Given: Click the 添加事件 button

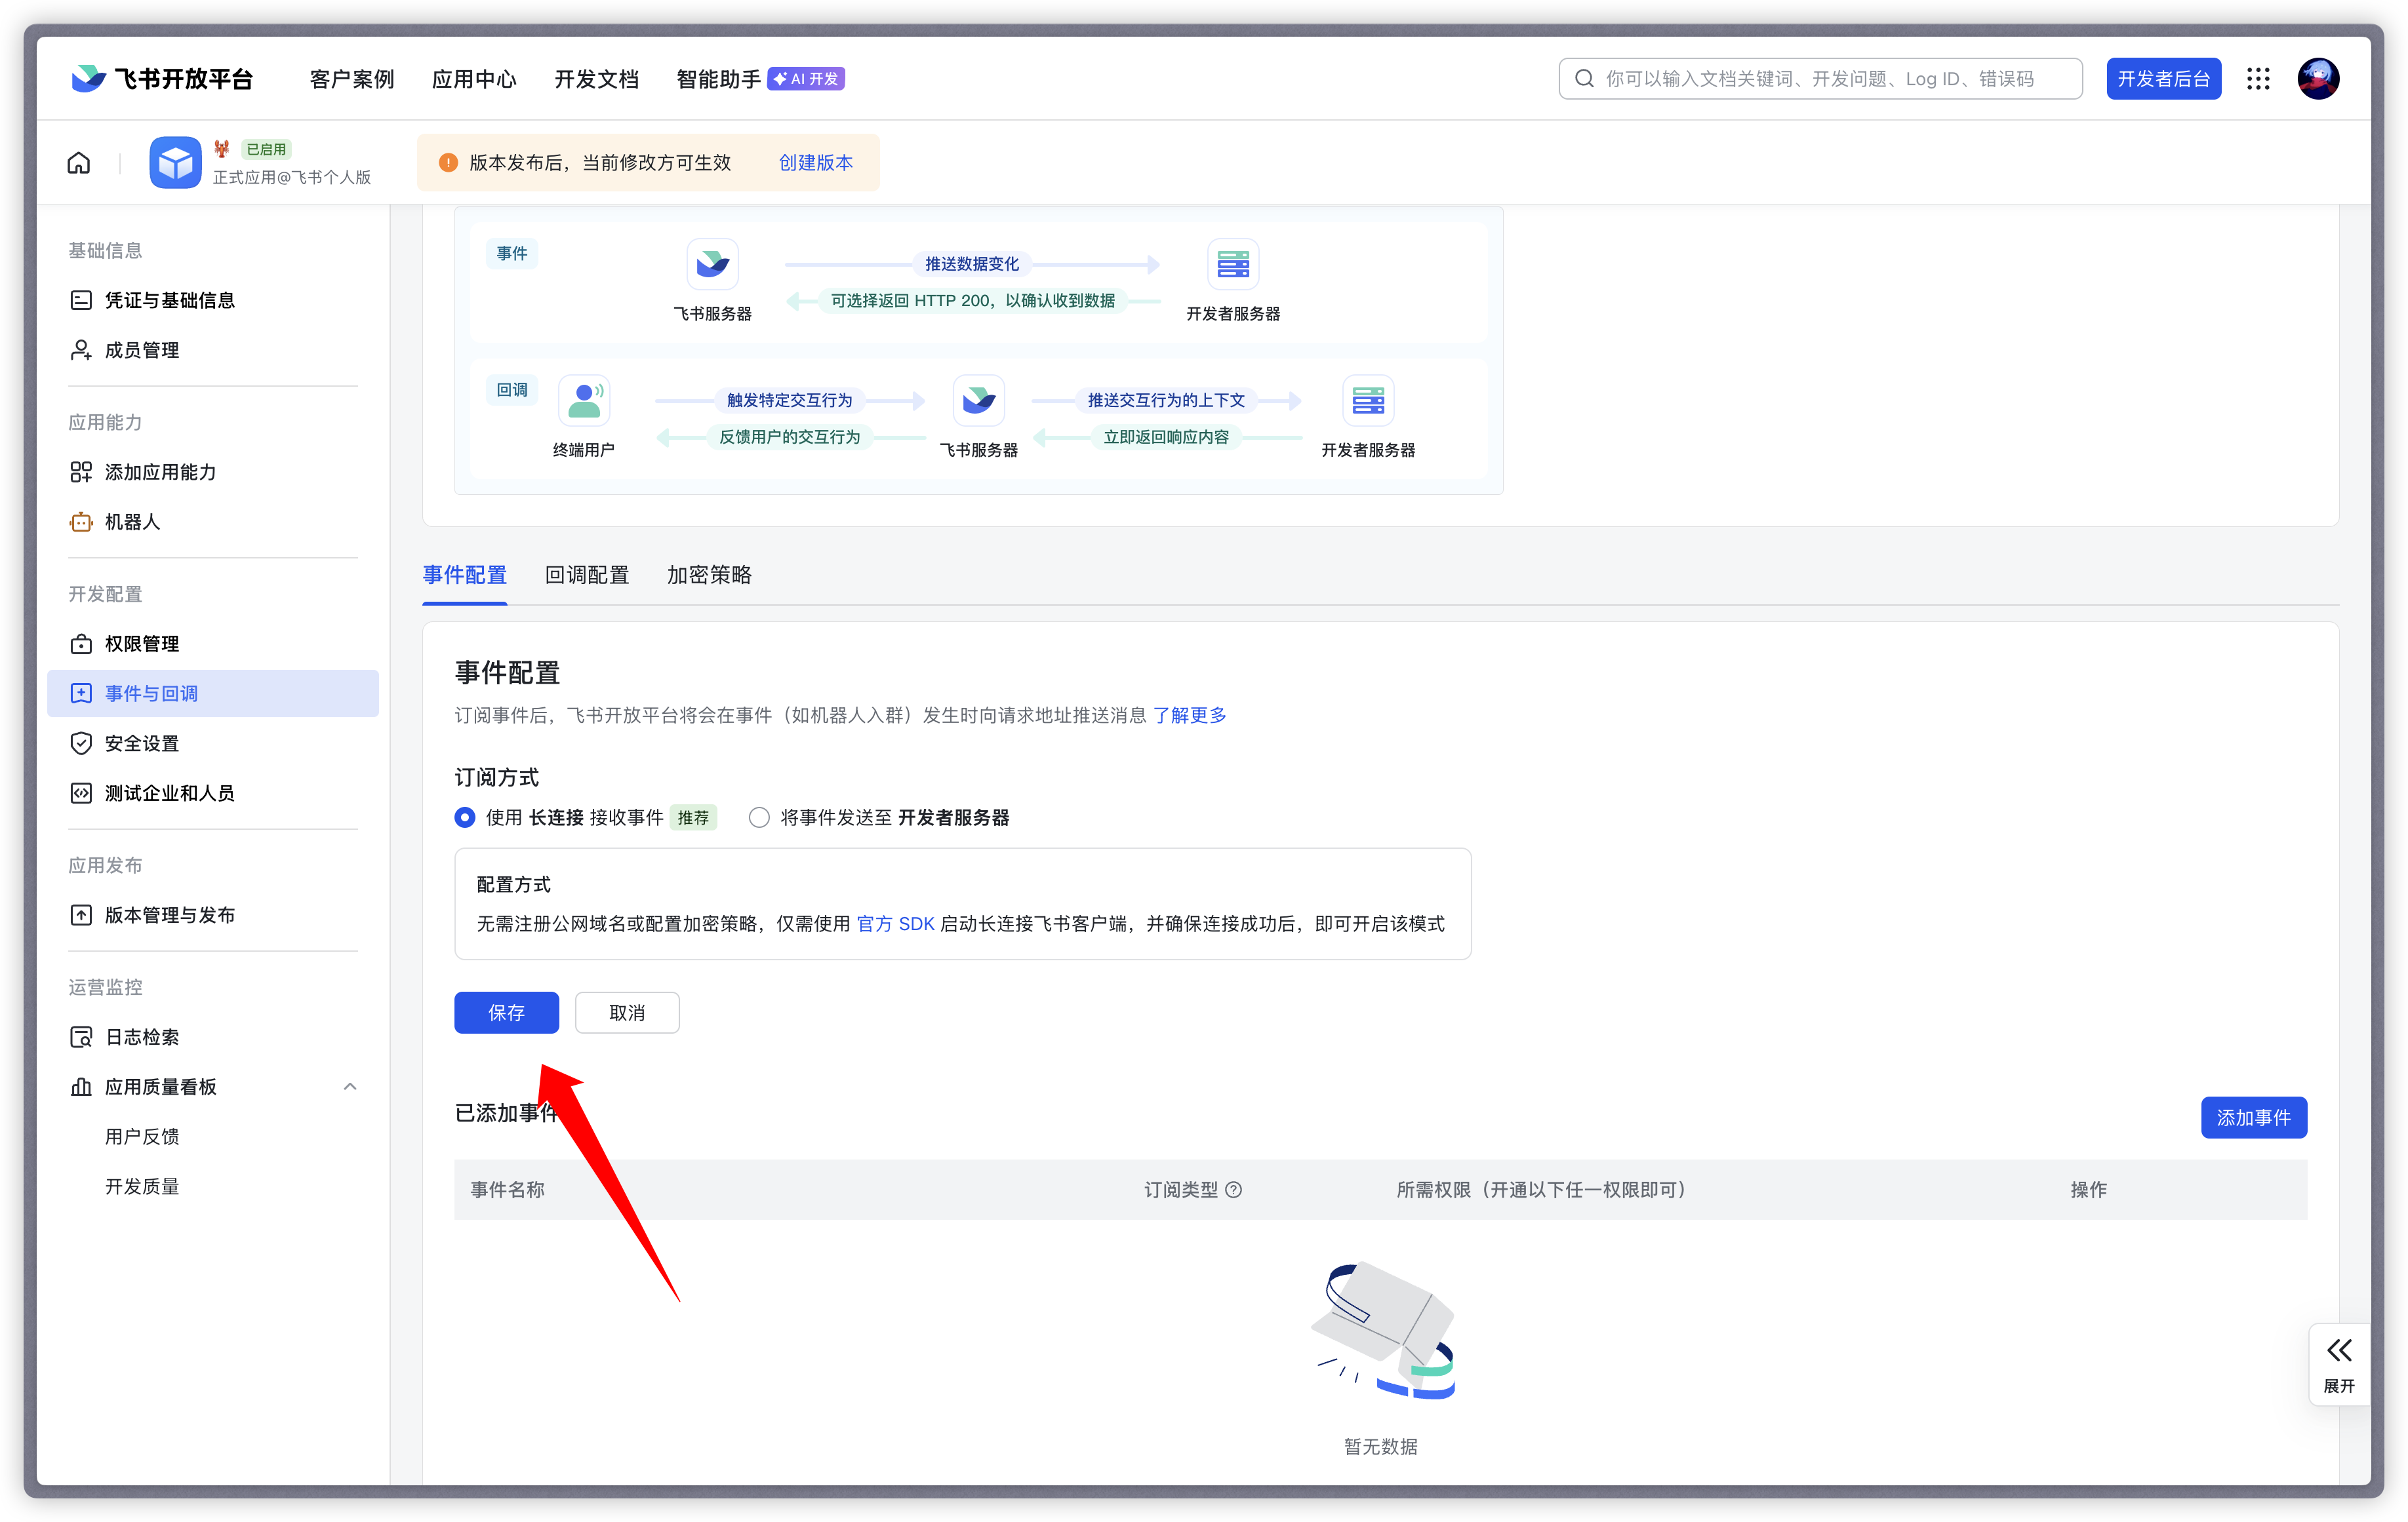Looking at the screenshot, I should tap(2253, 1118).
